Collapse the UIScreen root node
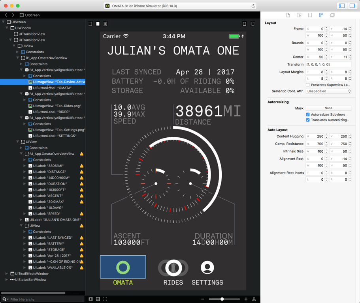Image resolution: width=360 pixels, height=303 pixels. point(4,22)
